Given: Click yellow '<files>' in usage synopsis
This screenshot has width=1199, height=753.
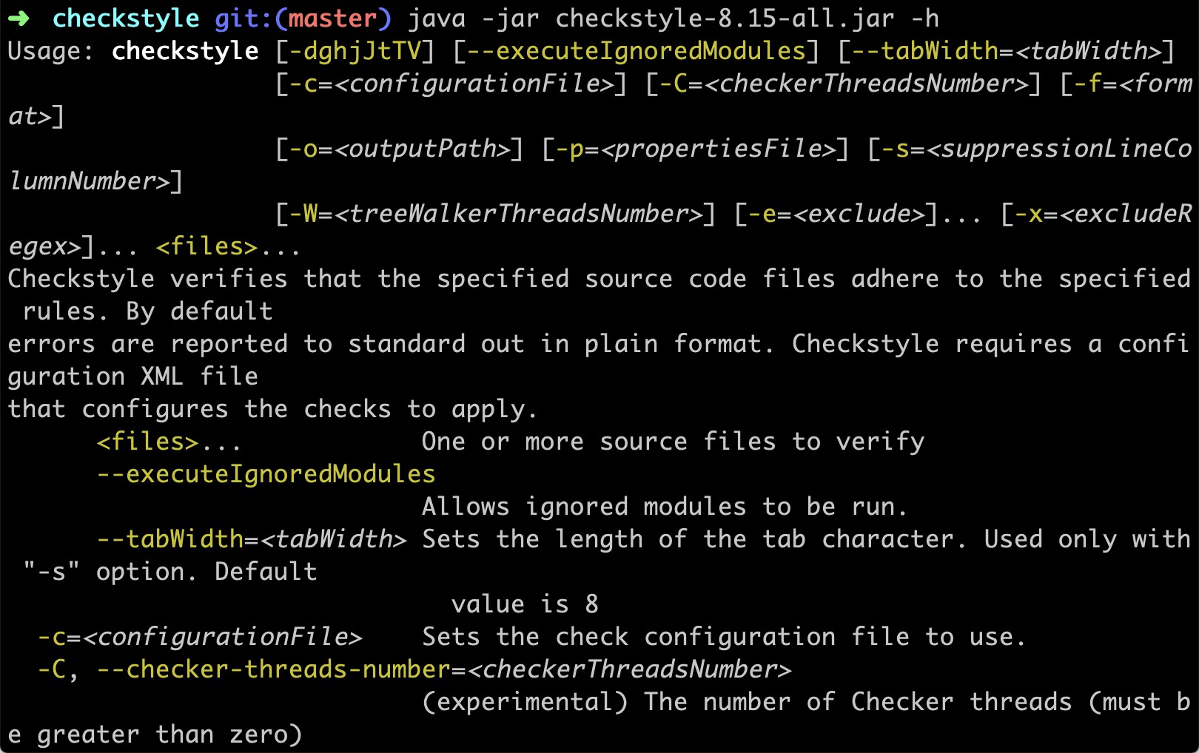Looking at the screenshot, I should [x=206, y=246].
